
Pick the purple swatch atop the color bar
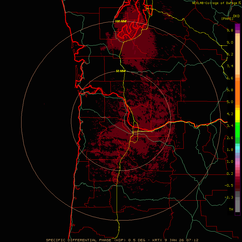point(237,27)
